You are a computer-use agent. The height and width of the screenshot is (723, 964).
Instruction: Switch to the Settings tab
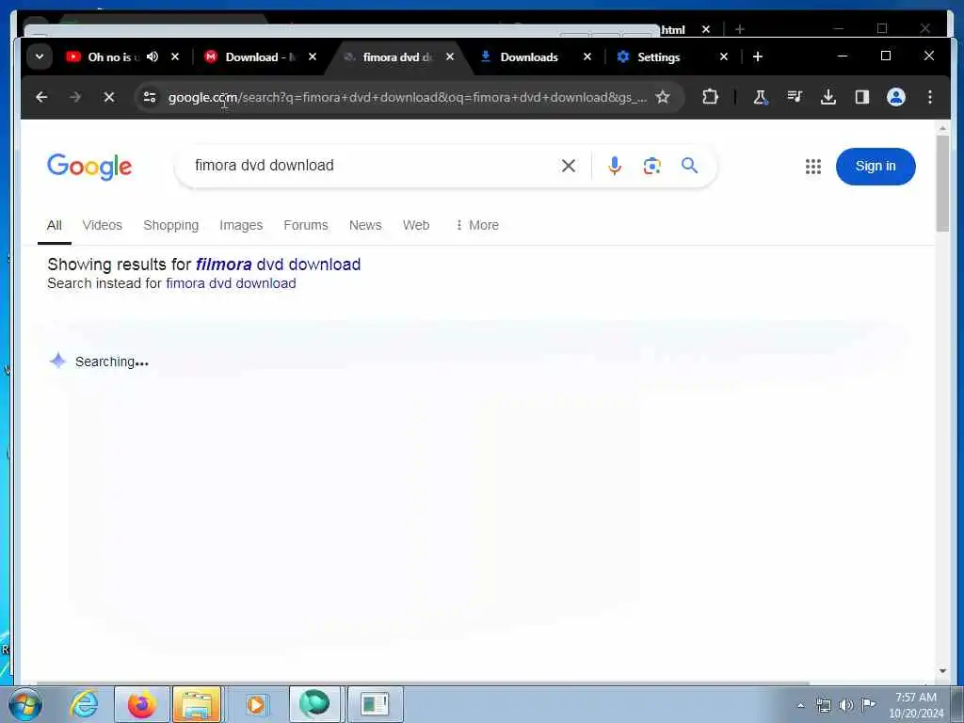click(658, 56)
